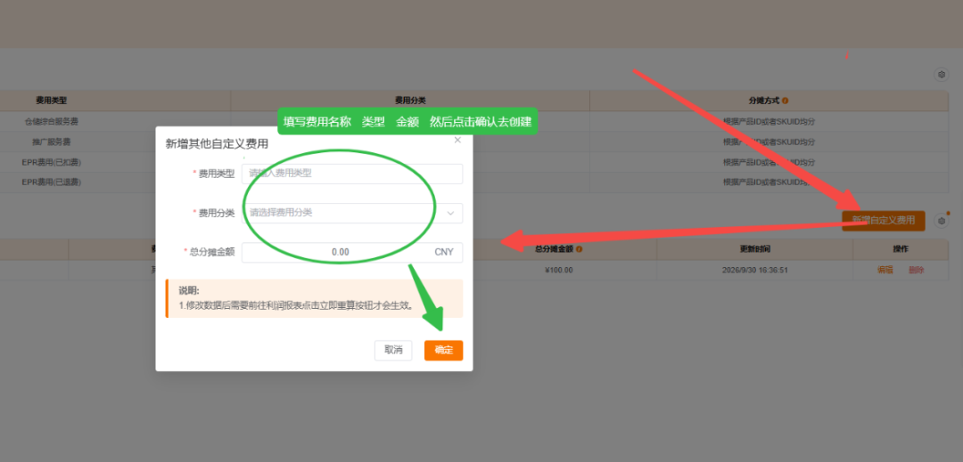
Task: Select the EPR费用(已退费) row cell
Action: (x=52, y=182)
